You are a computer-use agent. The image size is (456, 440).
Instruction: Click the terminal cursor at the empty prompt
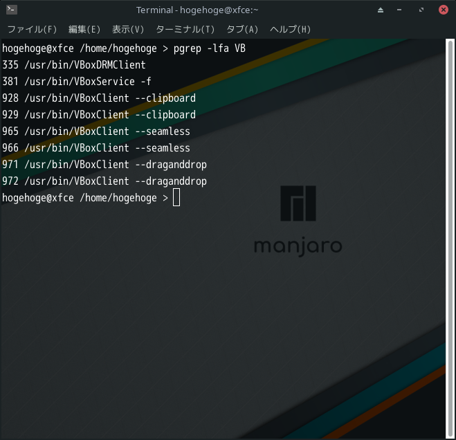tap(176, 197)
